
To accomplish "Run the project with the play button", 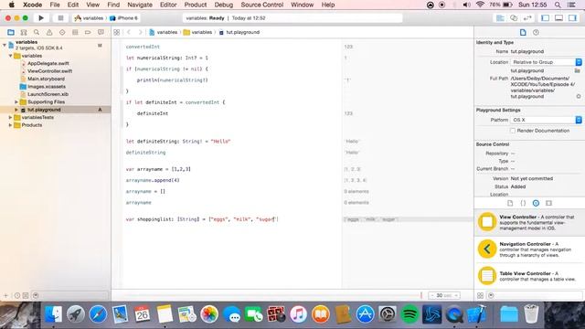I will [x=41, y=18].
